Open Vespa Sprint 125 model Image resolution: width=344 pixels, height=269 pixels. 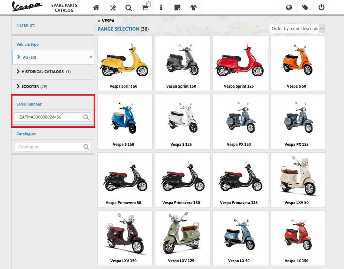click(240, 64)
